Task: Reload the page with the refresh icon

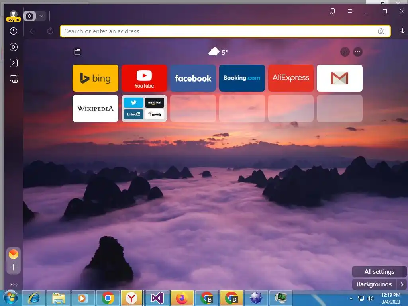Action: (50, 31)
